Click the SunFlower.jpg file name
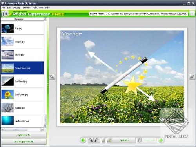This screenshot has width=196, height=147. pos(21,94)
